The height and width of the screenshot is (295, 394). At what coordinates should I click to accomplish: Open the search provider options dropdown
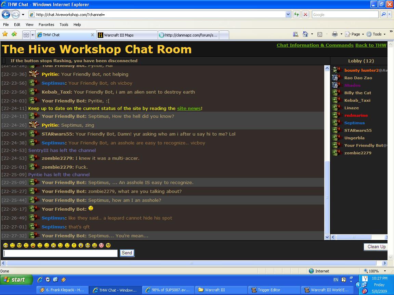(x=389, y=15)
